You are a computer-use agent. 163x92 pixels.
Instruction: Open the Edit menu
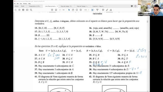coord(18,4)
